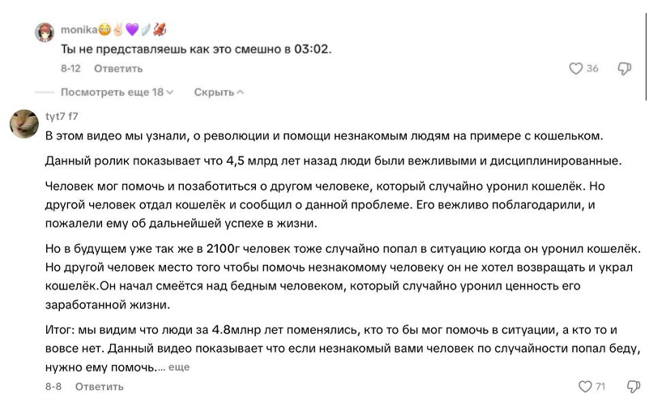Image resolution: width=653 pixels, height=407 pixels.
Task: Click the 8-12 comment date
Action: 70,68
